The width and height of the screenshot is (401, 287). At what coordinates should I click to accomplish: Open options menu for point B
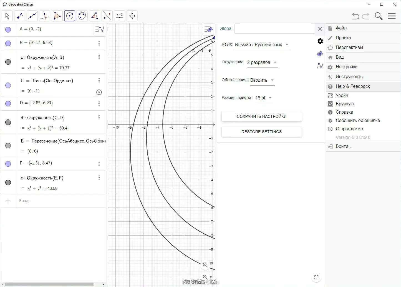click(x=99, y=43)
